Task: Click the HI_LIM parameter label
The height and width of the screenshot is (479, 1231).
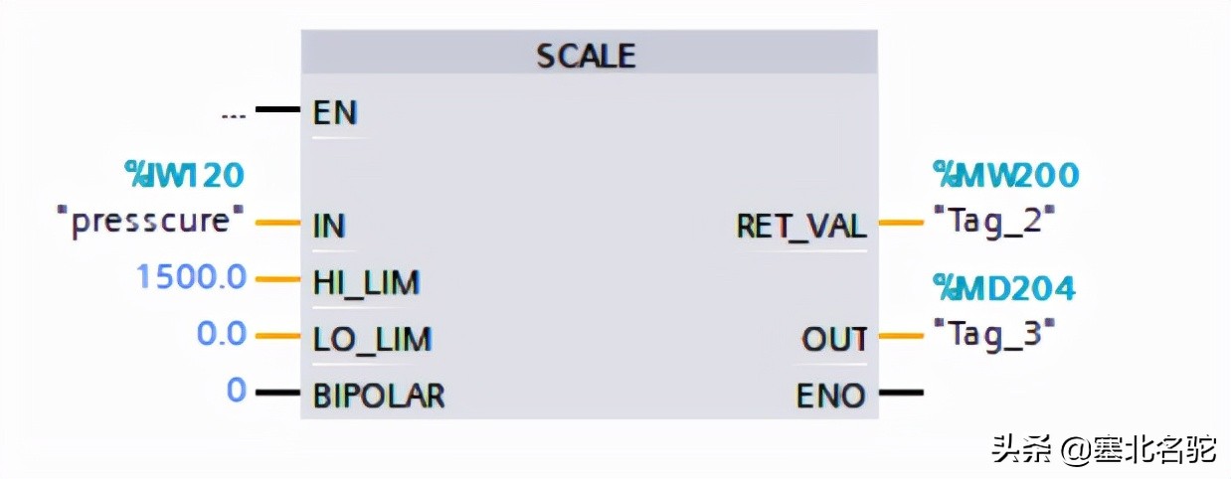Action: click(x=366, y=282)
